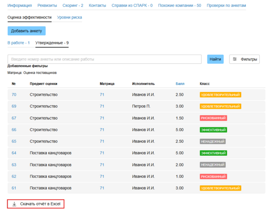Switch to Скоринг - 2 tab

tap(73, 5)
